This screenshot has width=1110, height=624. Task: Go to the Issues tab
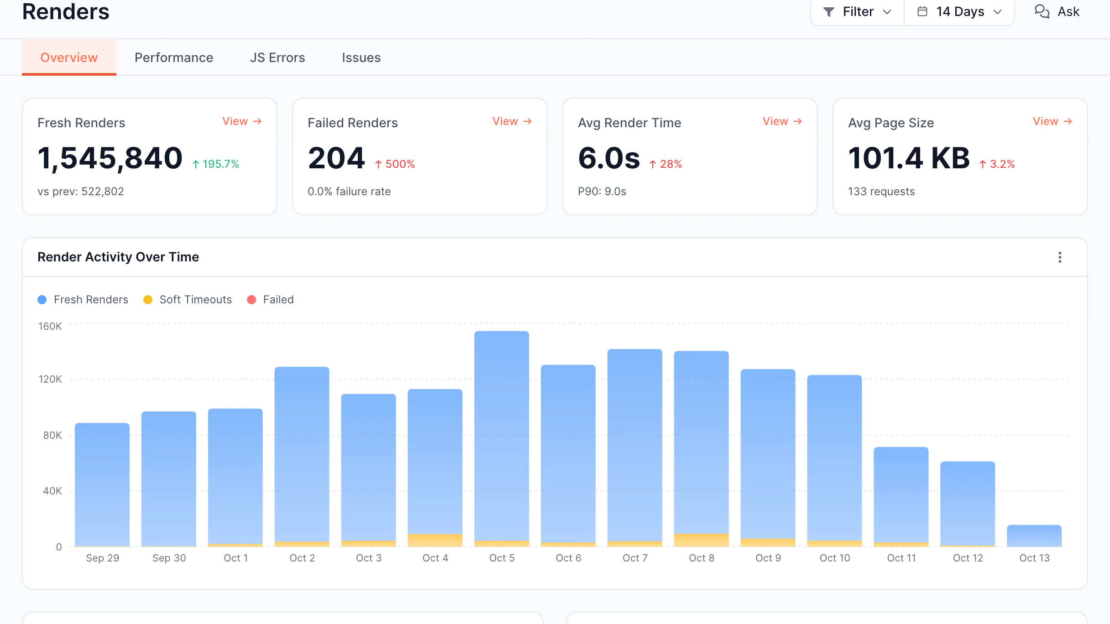coord(361,57)
